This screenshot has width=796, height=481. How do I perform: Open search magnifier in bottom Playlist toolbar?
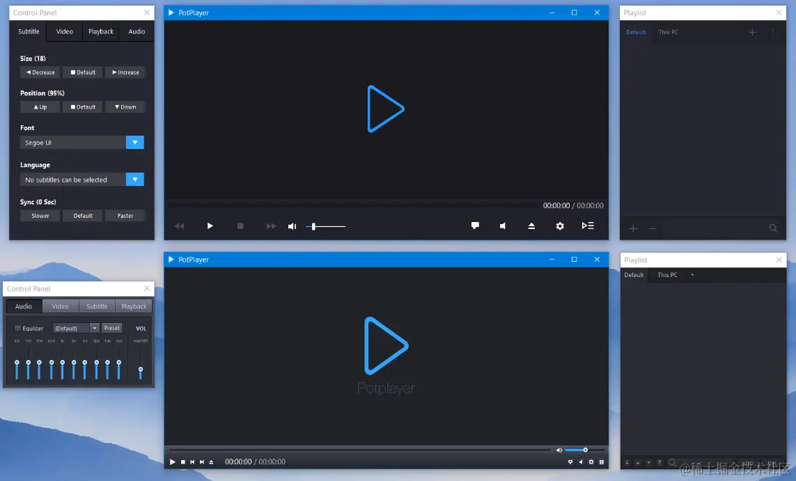(x=672, y=462)
